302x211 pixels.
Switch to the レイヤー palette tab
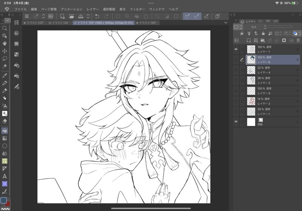coord(248,22)
